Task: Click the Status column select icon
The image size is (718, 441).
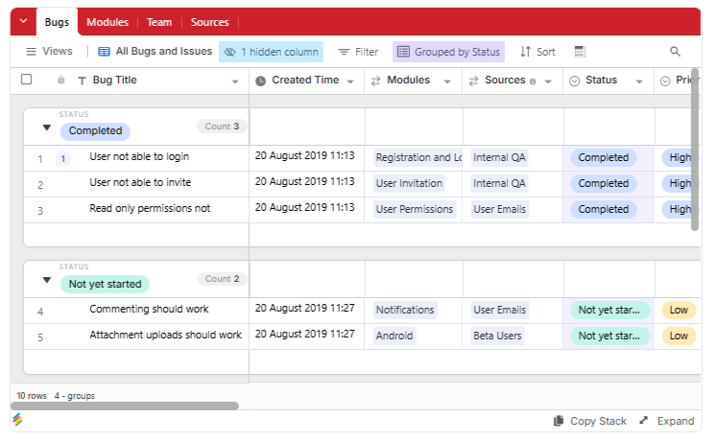Action: tap(574, 81)
